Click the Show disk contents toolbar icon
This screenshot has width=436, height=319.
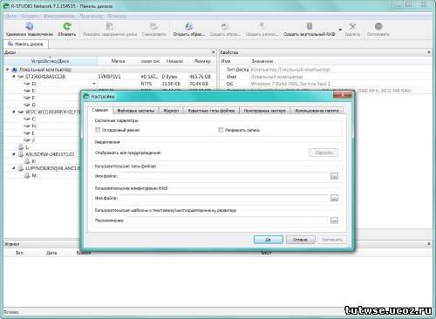(110, 26)
